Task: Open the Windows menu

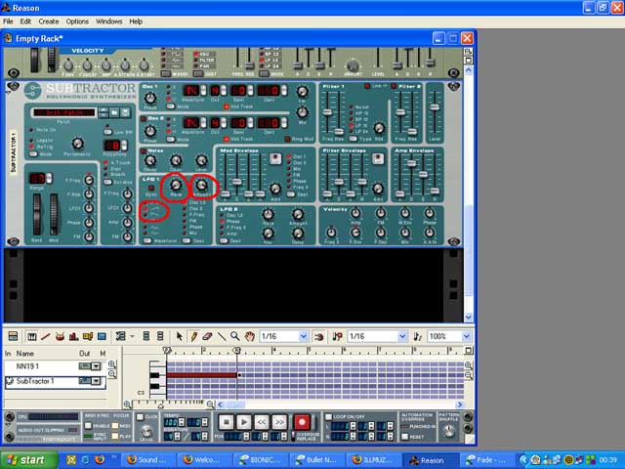Action: coord(108,21)
